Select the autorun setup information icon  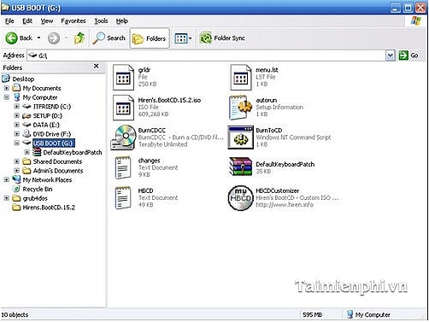(241, 108)
